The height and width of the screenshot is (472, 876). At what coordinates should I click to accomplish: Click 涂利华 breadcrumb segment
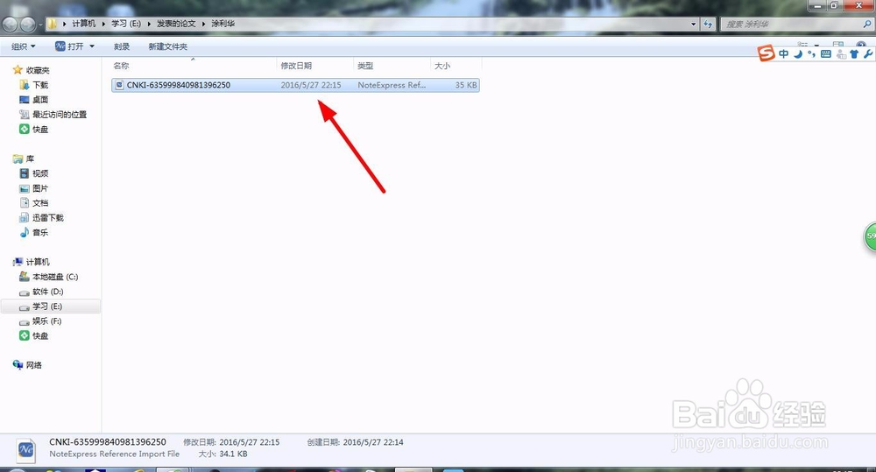click(x=223, y=24)
